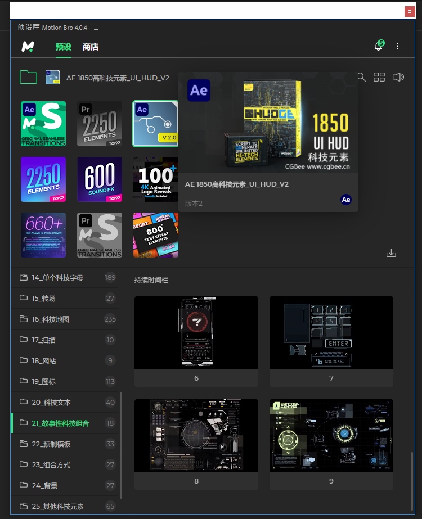Select the 100 Animated Logo Reveals pack
The height and width of the screenshot is (519, 422).
[x=156, y=179]
